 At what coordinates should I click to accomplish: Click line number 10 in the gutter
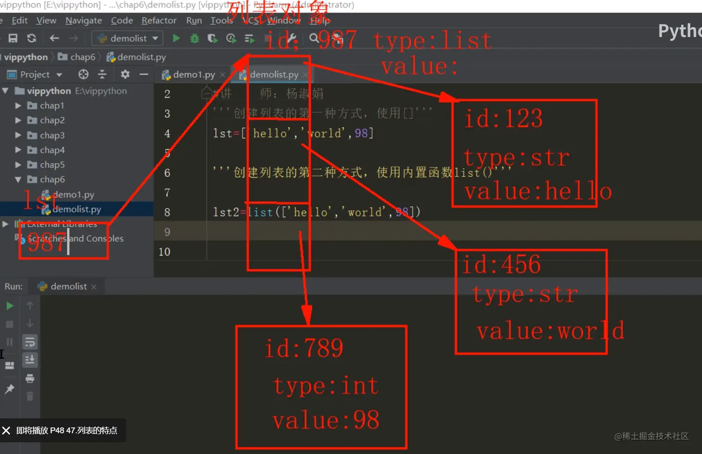pos(164,252)
